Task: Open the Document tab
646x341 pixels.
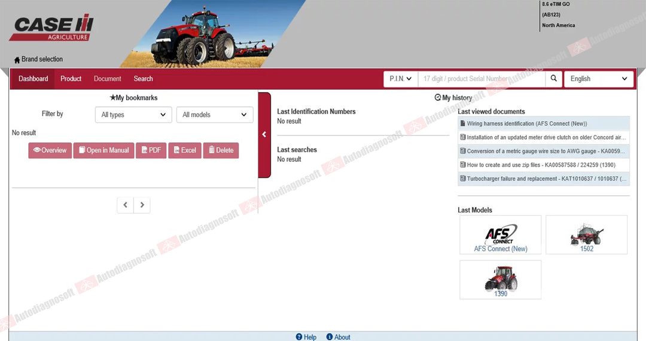Action: pos(108,79)
